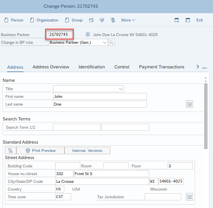This screenshot has width=213, height=208.
Task: Click the First name field containing John
Action: coord(100,96)
